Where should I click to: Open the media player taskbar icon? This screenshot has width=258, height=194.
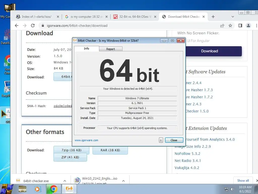(x=37, y=189)
